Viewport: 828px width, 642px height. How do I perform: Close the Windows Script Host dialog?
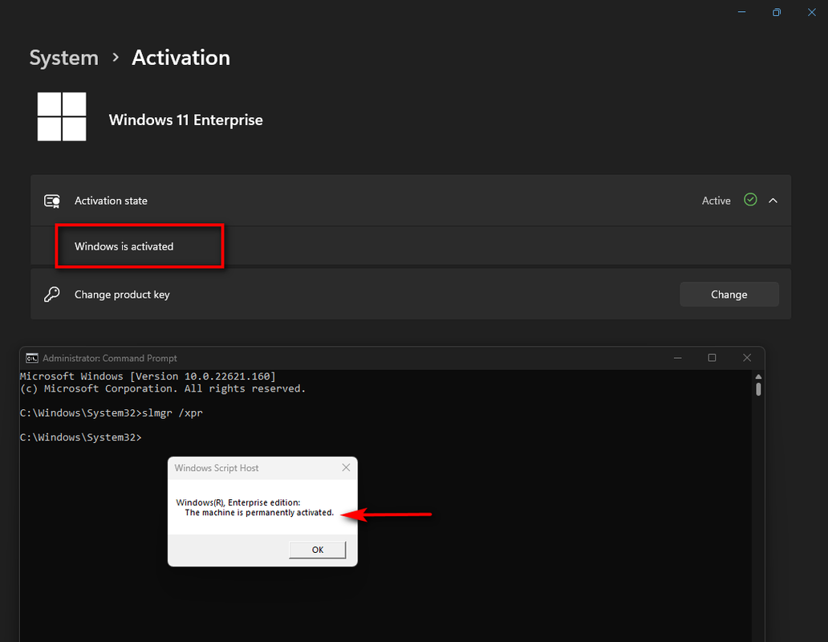346,468
